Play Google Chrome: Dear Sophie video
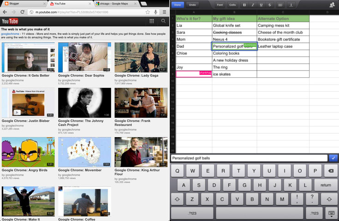Viewport: 339px width, 221px height. tap(84, 58)
